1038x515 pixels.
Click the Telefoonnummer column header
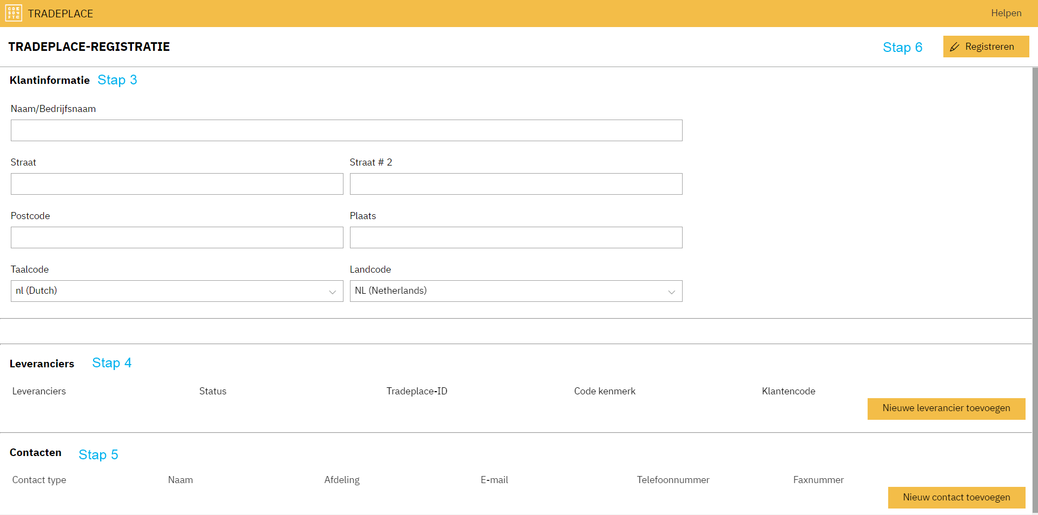(x=672, y=480)
